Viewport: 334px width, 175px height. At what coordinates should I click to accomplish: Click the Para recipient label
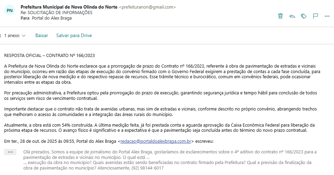(x=25, y=18)
